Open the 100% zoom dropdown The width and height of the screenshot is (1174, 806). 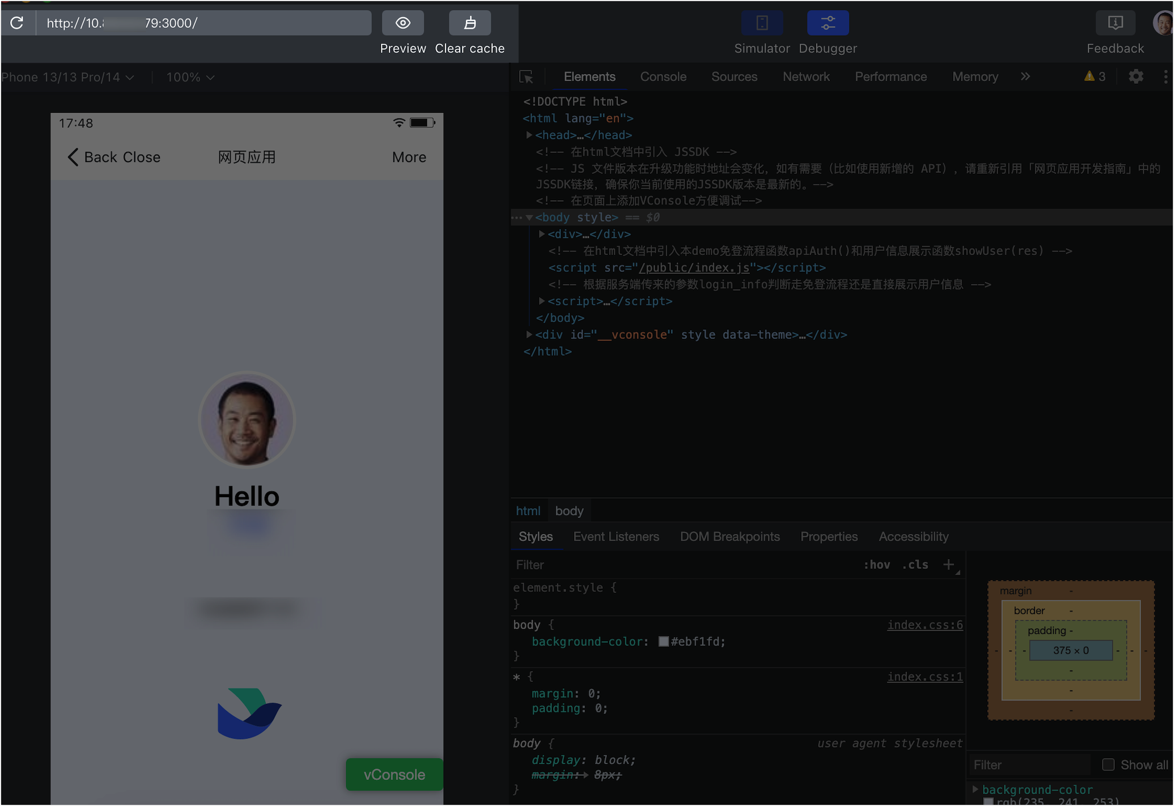click(190, 77)
